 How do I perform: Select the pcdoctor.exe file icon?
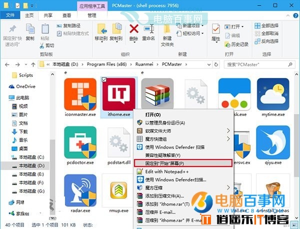(80, 142)
